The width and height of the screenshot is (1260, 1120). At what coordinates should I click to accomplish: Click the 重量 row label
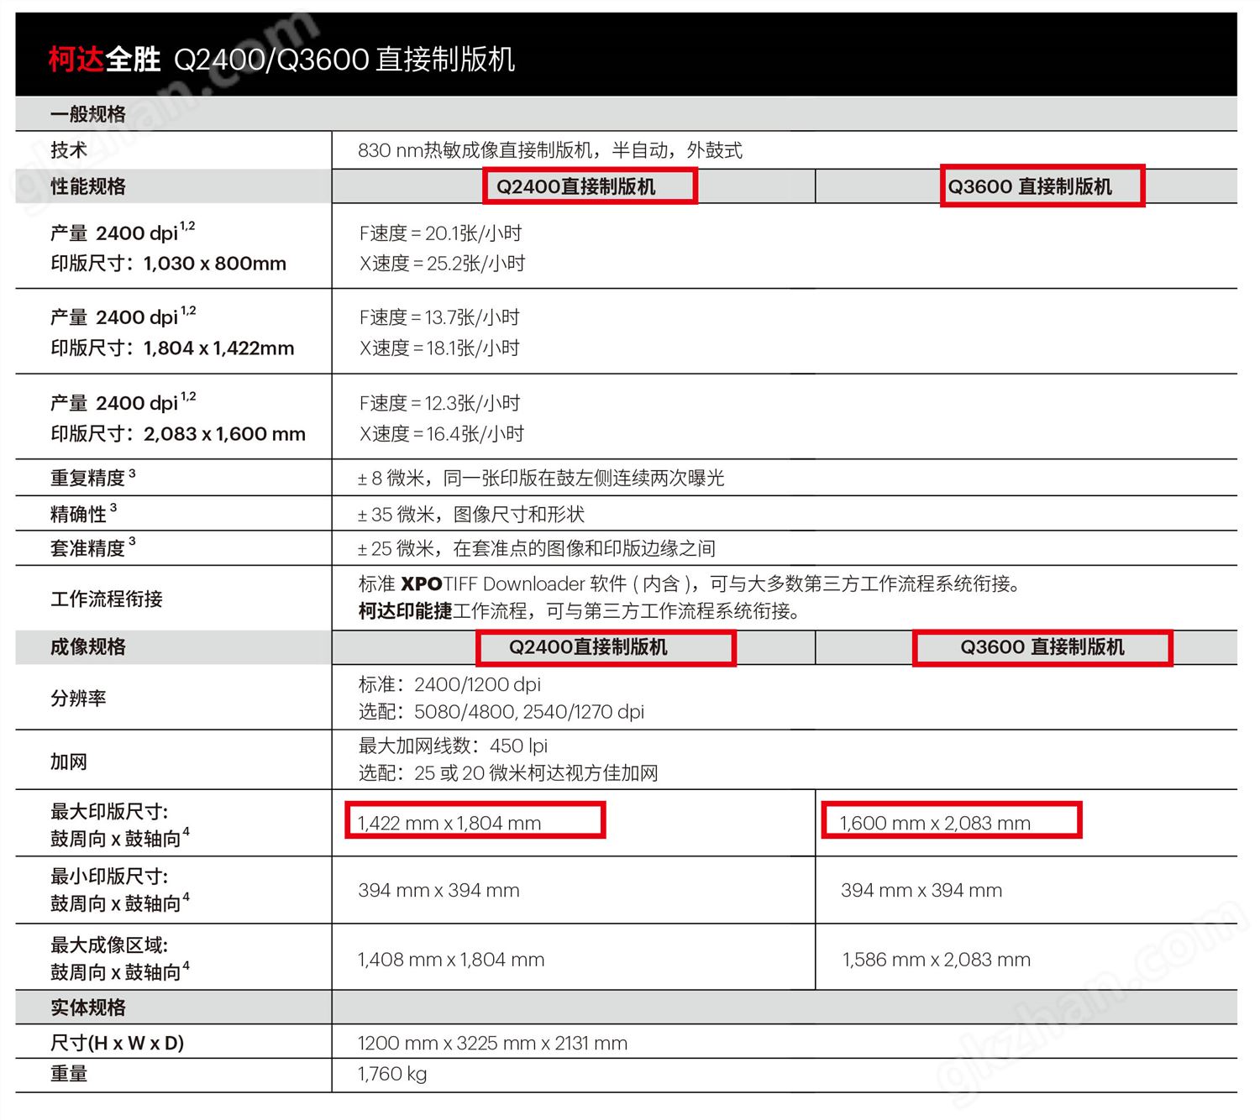click(x=69, y=1074)
